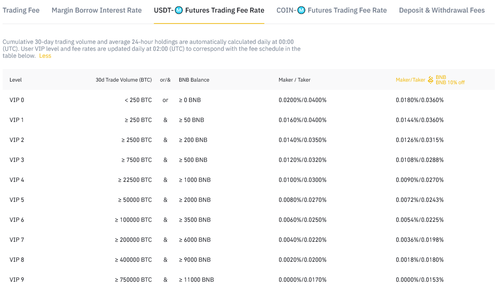Switch to the "Trading Fee" tab
Viewport: 500px width, 293px height.
(x=21, y=10)
